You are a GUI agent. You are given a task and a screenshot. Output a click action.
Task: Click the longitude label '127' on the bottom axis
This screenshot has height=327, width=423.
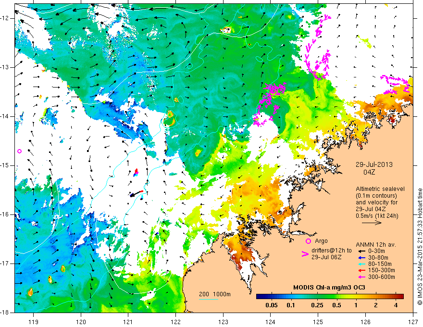tap(413, 322)
